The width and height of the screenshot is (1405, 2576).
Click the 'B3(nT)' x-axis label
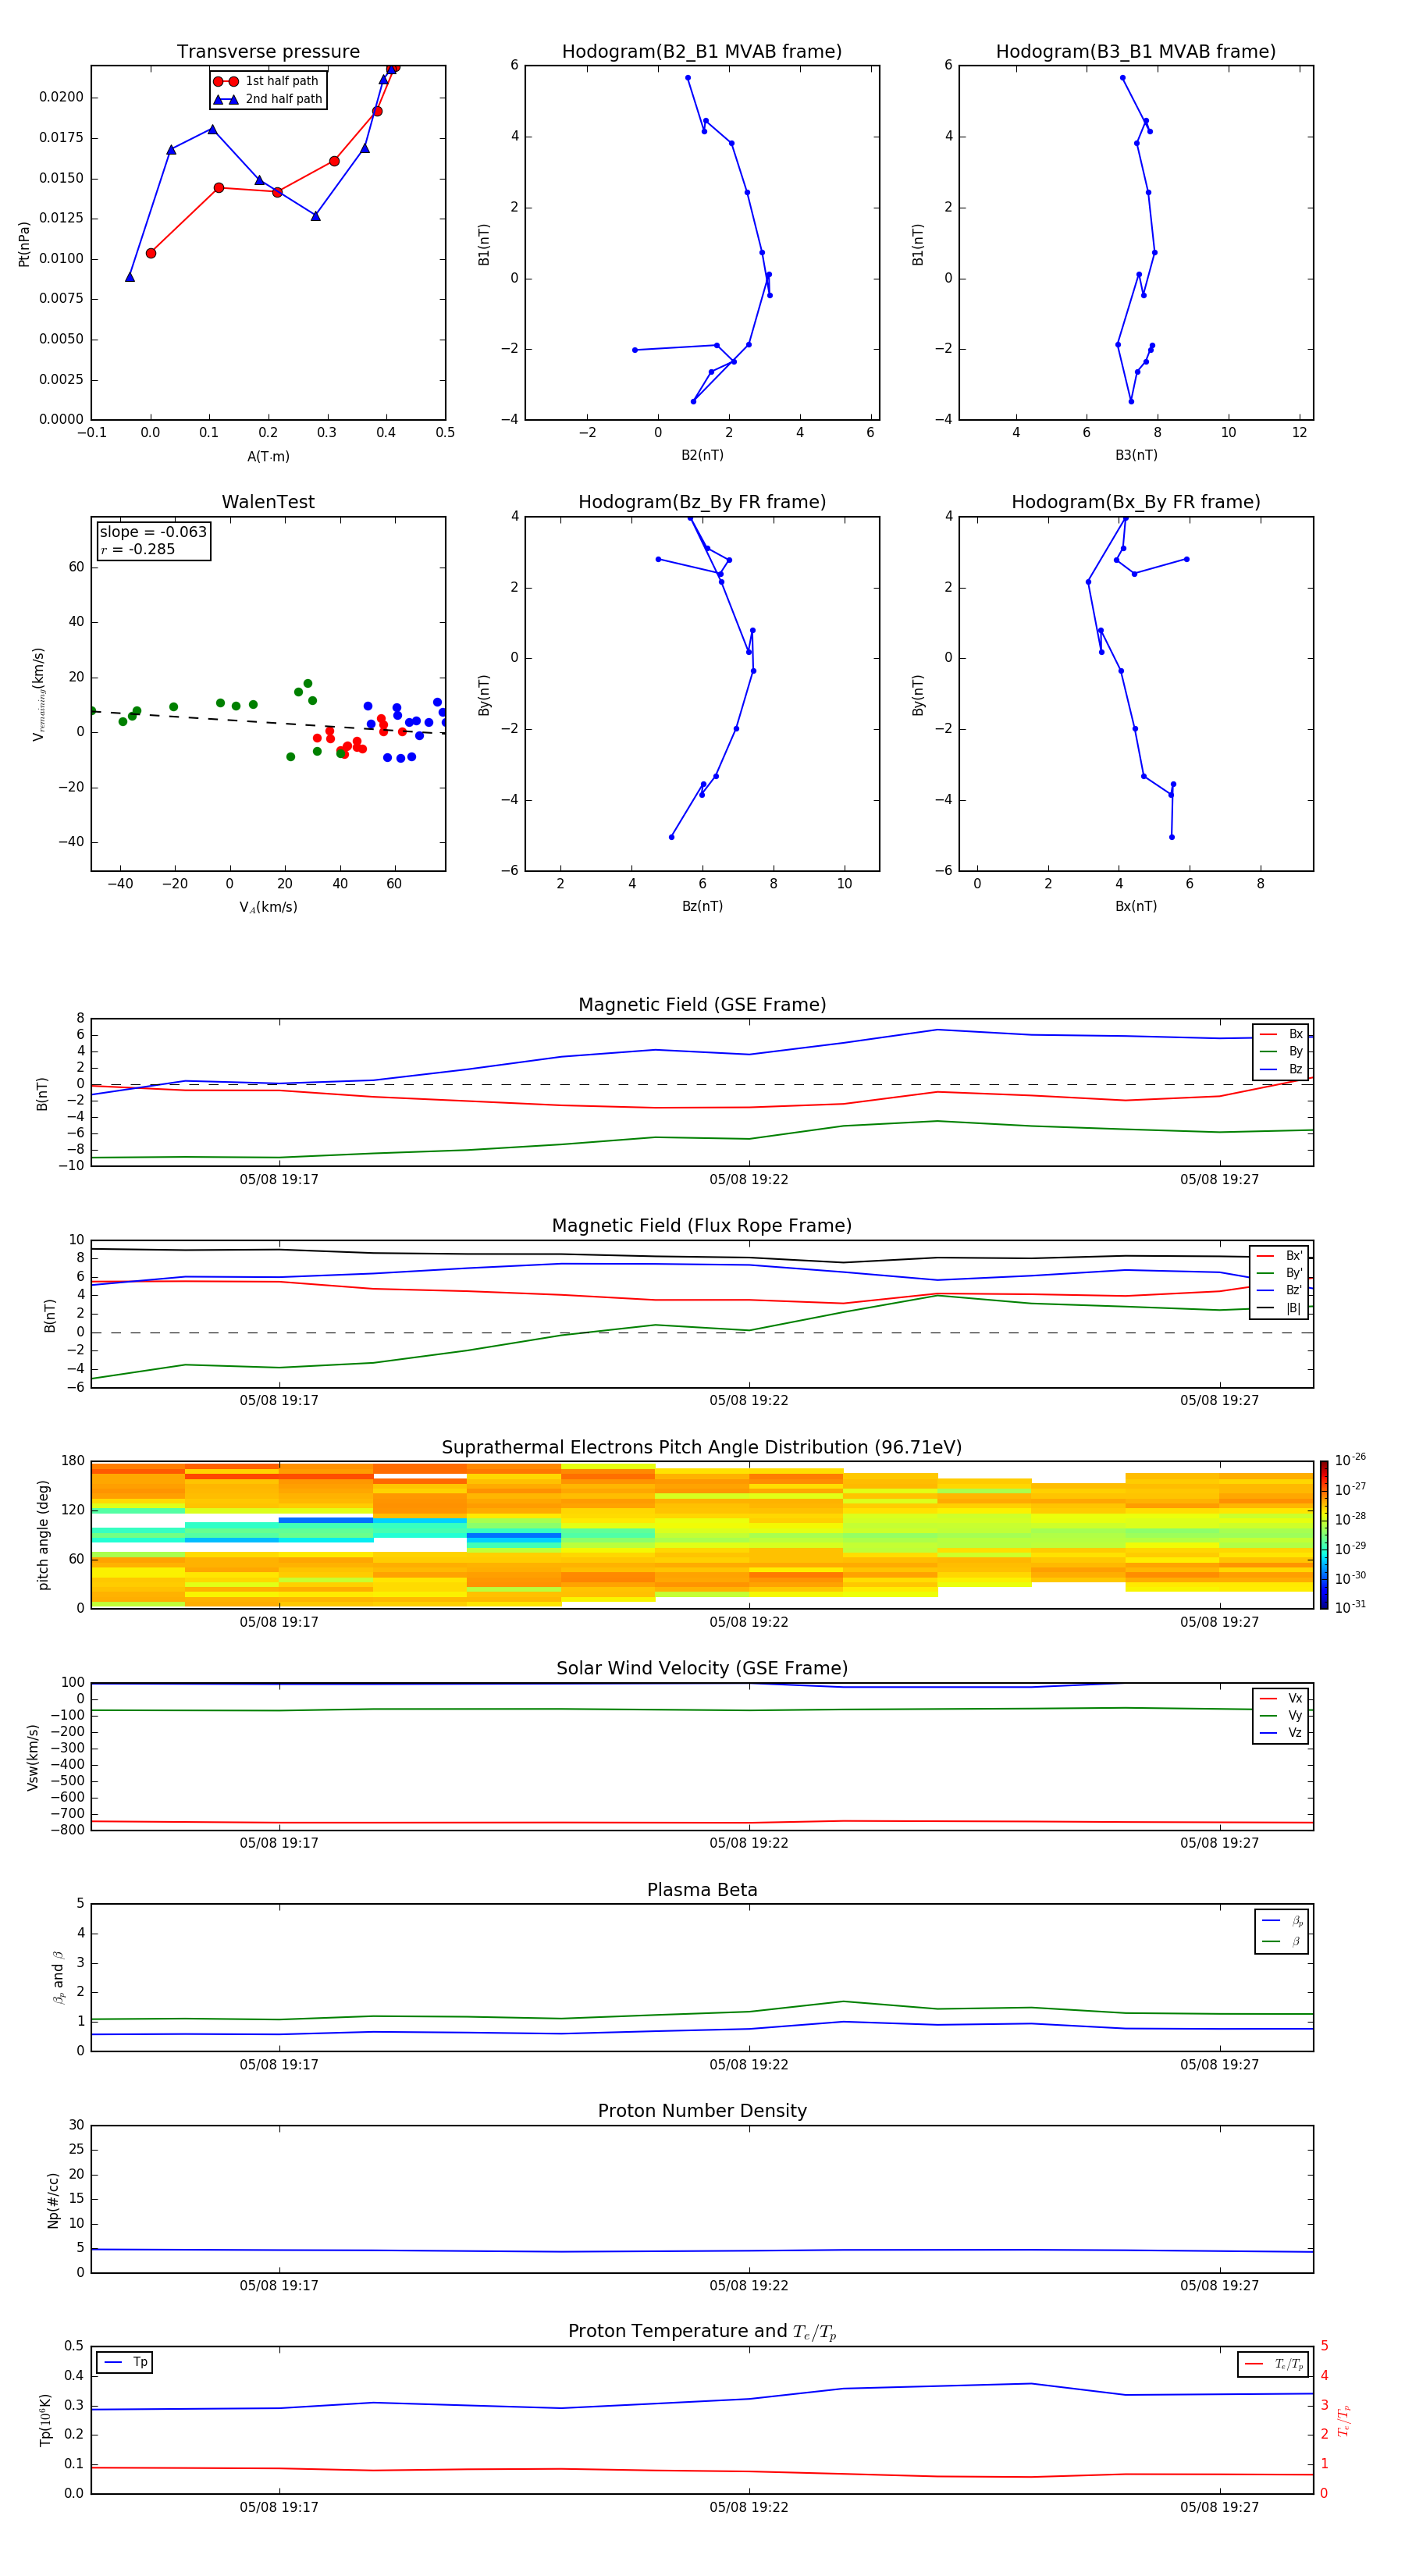tap(1136, 455)
